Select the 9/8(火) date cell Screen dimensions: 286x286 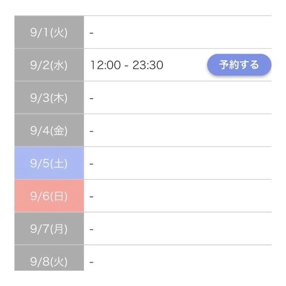tap(49, 258)
